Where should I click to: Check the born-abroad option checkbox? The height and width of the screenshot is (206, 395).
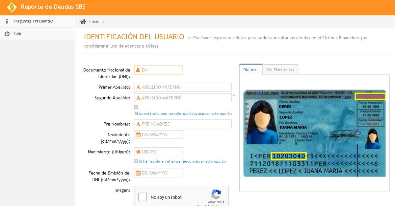pyautogui.click(x=136, y=161)
